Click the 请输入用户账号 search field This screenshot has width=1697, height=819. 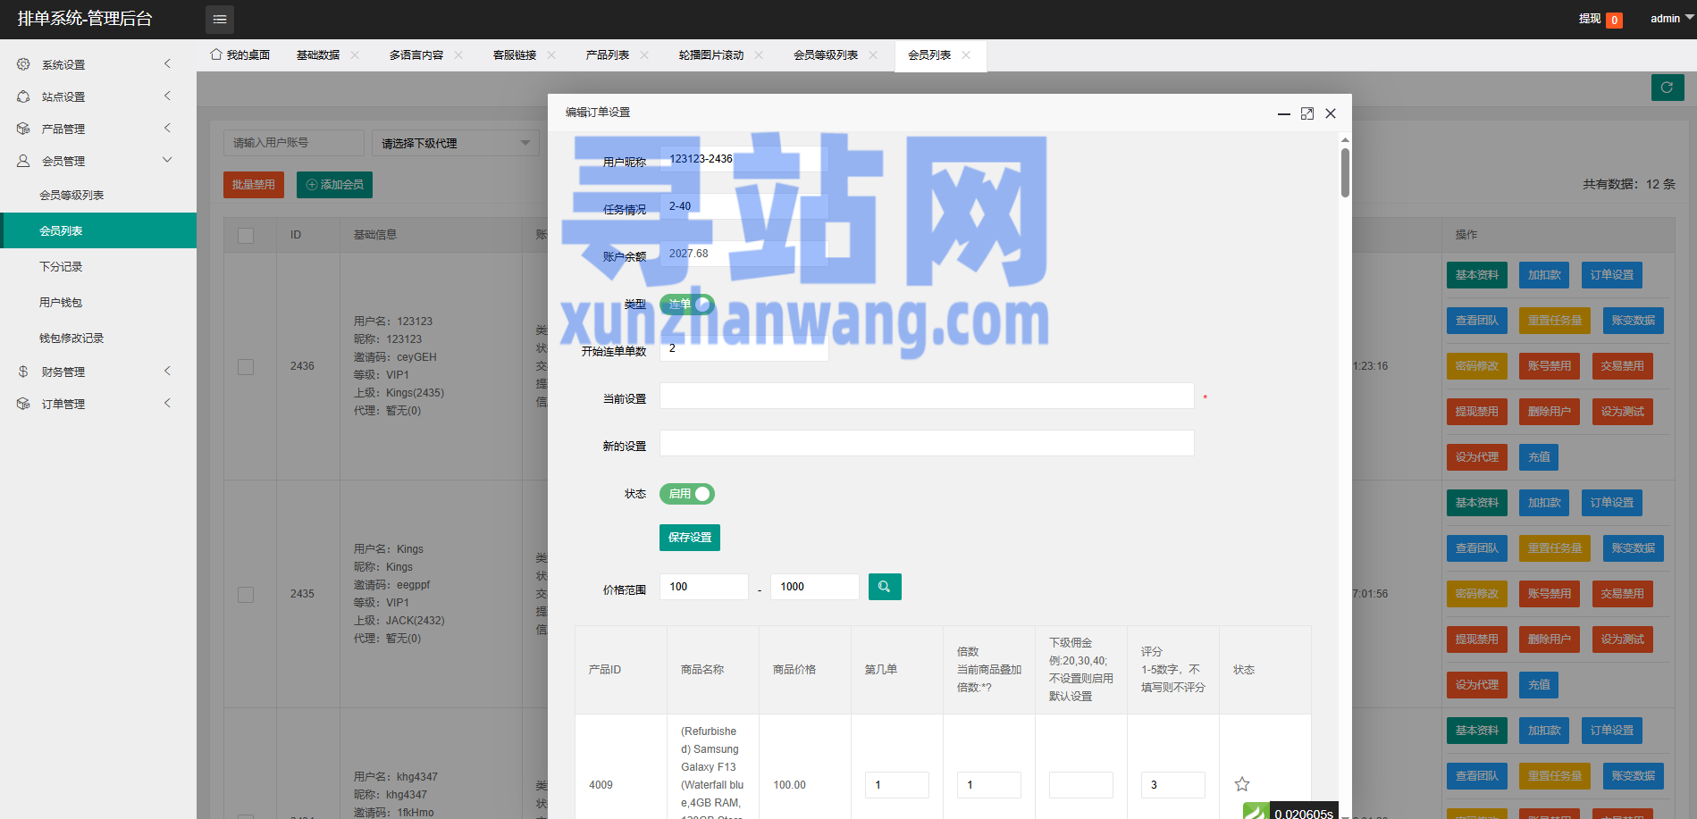point(294,143)
